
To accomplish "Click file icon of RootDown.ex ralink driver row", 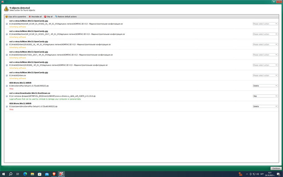I will (7, 96).
